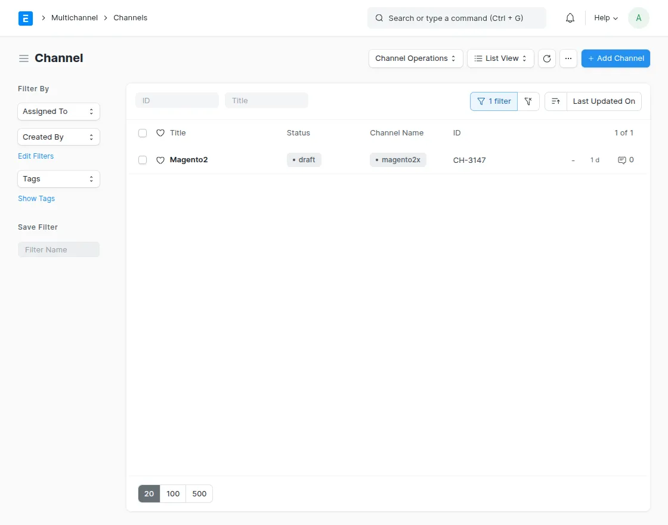Clear all filters with funnel-x icon
668x525 pixels.
point(528,101)
